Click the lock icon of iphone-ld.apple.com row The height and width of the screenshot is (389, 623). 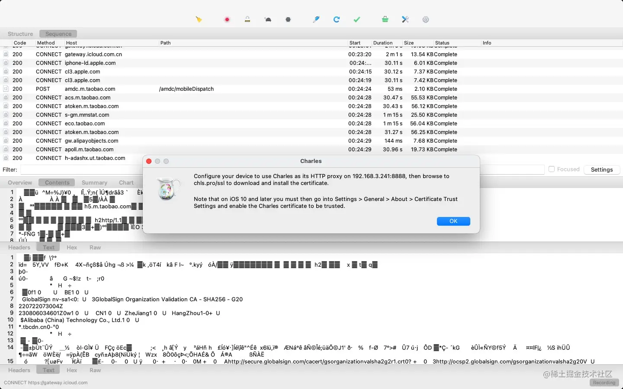6,63
